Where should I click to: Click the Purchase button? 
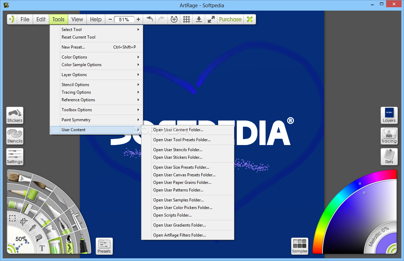tap(230, 19)
